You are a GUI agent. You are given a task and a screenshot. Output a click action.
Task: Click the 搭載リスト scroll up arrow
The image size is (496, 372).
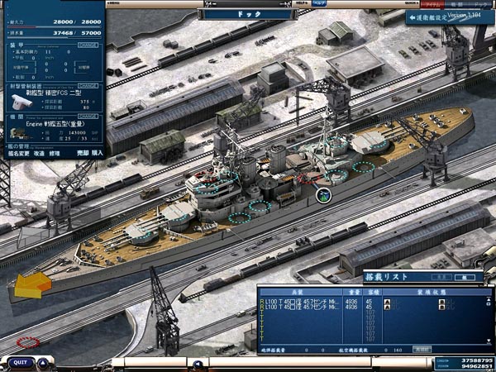click(x=489, y=299)
